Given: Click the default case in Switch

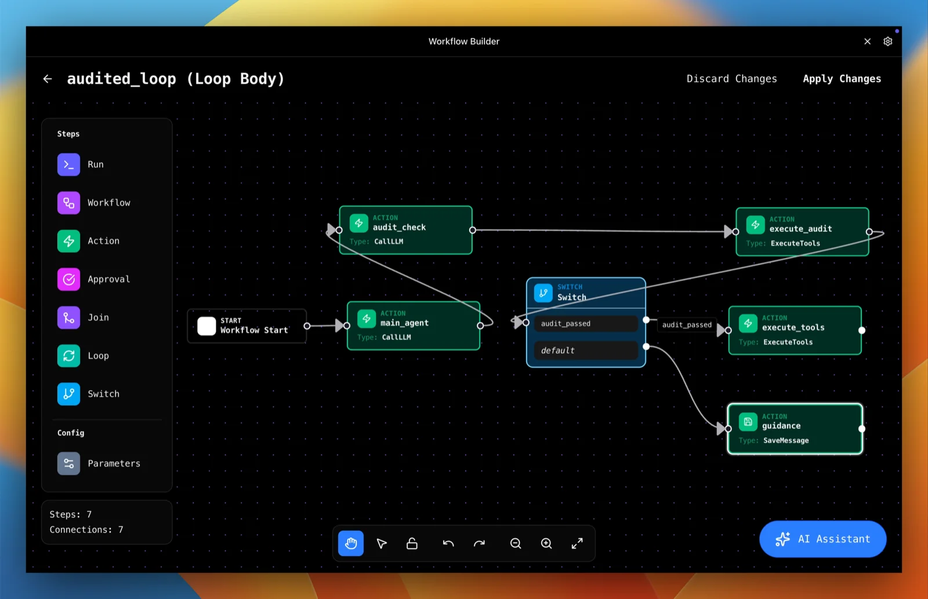Looking at the screenshot, I should coord(586,350).
